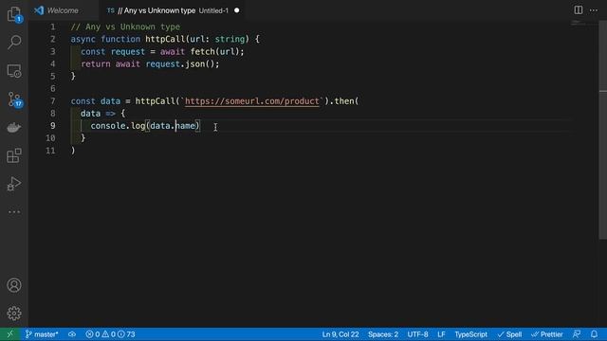Open the Remote Explorer icon

tap(14, 71)
